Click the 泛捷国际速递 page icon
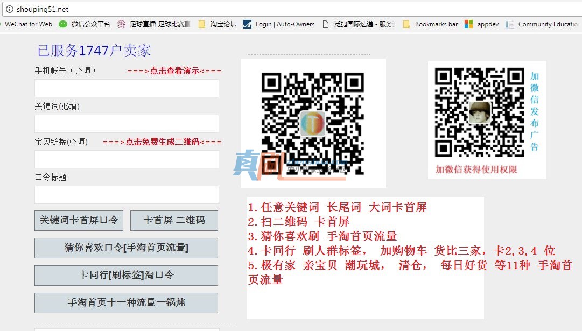Viewport: 582px width, 331px height. (326, 24)
